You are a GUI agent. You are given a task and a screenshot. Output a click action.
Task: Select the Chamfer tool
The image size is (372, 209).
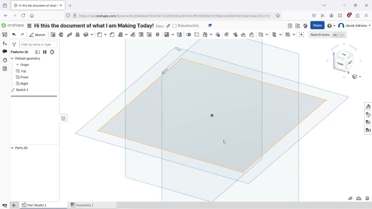click(x=112, y=35)
